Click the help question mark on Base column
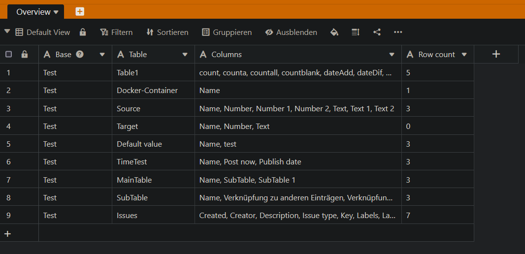525x254 pixels. coord(80,54)
